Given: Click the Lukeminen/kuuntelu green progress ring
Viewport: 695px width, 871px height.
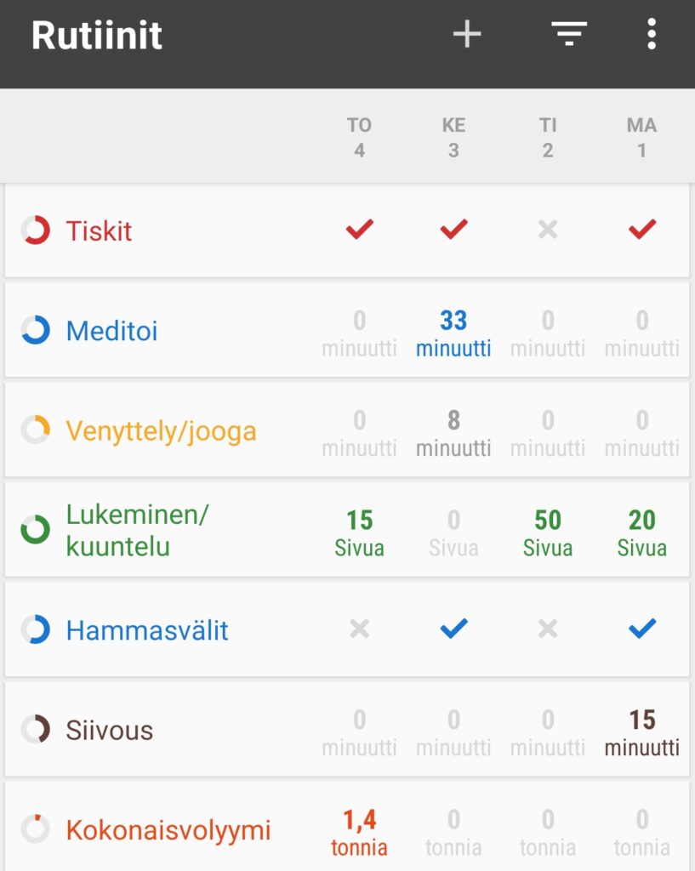Looking at the screenshot, I should (36, 530).
